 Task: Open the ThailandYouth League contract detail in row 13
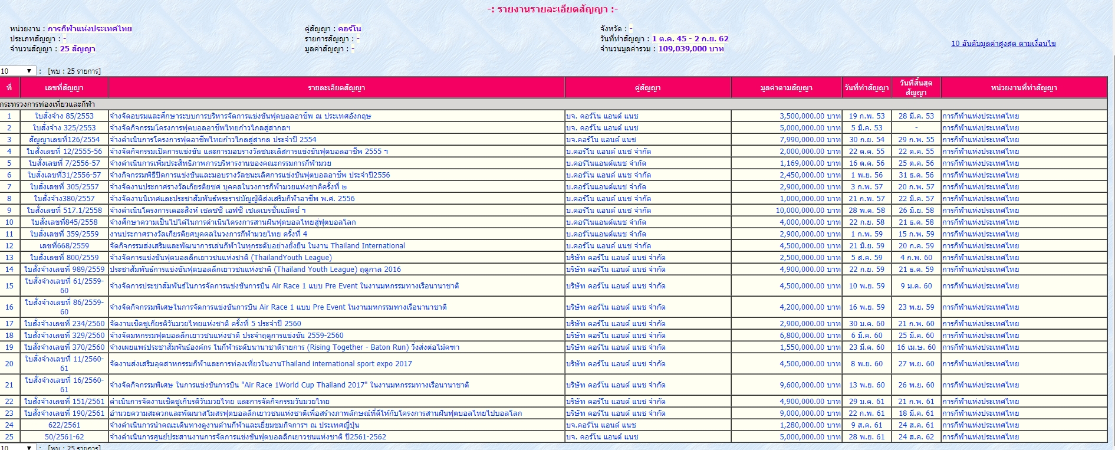pos(221,258)
